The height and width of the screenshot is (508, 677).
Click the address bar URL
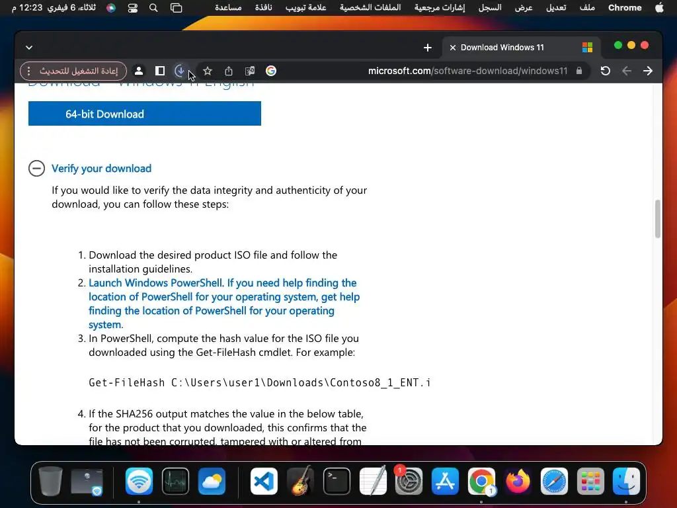point(467,71)
